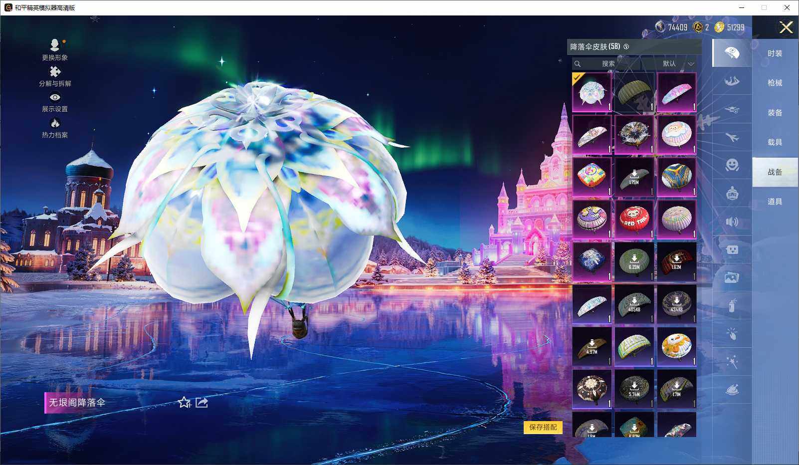The height and width of the screenshot is (465, 799).
Task: Select the magic wand category icon
Action: [x=732, y=362]
